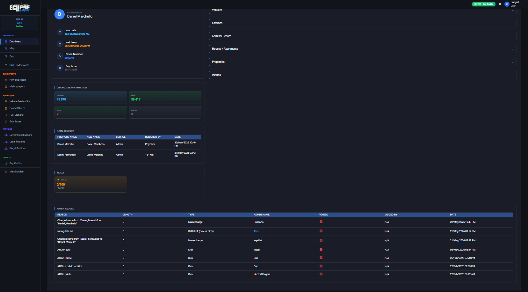This screenshot has height=292, width=528.
Task: Click the Alexx admin name link
Action: (257, 231)
